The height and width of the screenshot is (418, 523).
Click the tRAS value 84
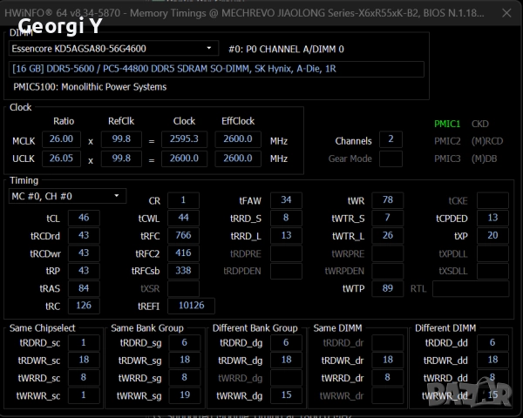(x=83, y=288)
